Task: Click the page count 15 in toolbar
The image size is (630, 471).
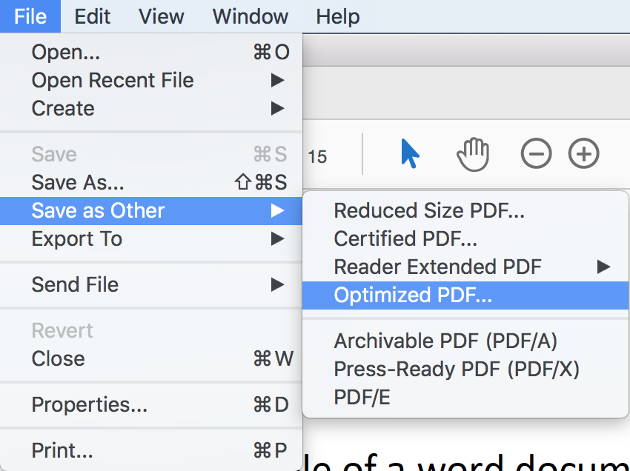Action: pyautogui.click(x=317, y=157)
